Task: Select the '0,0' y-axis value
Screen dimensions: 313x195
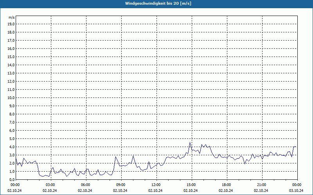Action: 12,179
